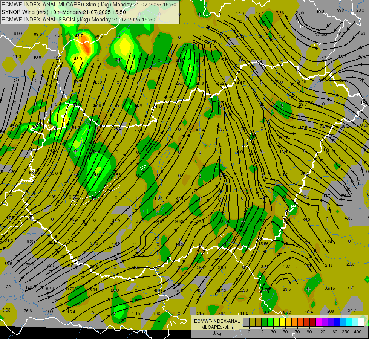Viewport: 369px width, 339px height.
Task: Click the 'ECMWF-INDEX-ANAL SBCIN' header line
Action: 78,20
